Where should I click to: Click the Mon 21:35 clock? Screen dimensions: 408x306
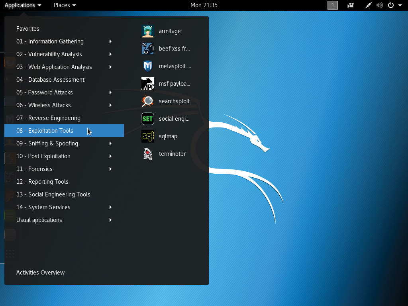(204, 5)
